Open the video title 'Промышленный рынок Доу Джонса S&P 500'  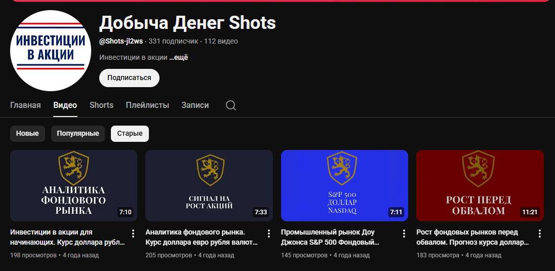click(x=330, y=238)
